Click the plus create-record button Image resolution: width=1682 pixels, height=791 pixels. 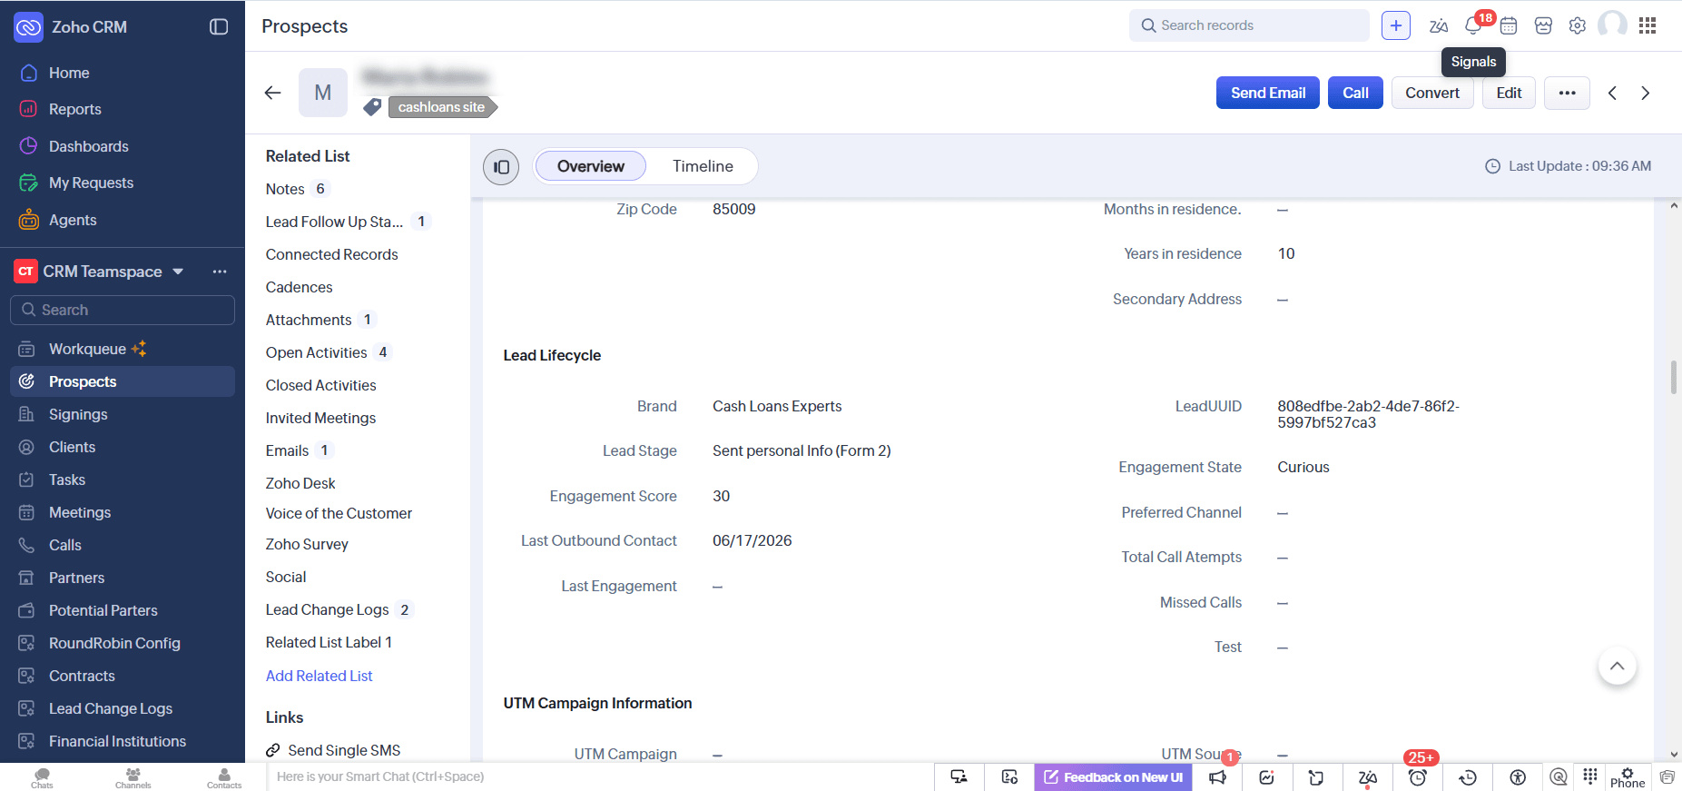point(1396,25)
